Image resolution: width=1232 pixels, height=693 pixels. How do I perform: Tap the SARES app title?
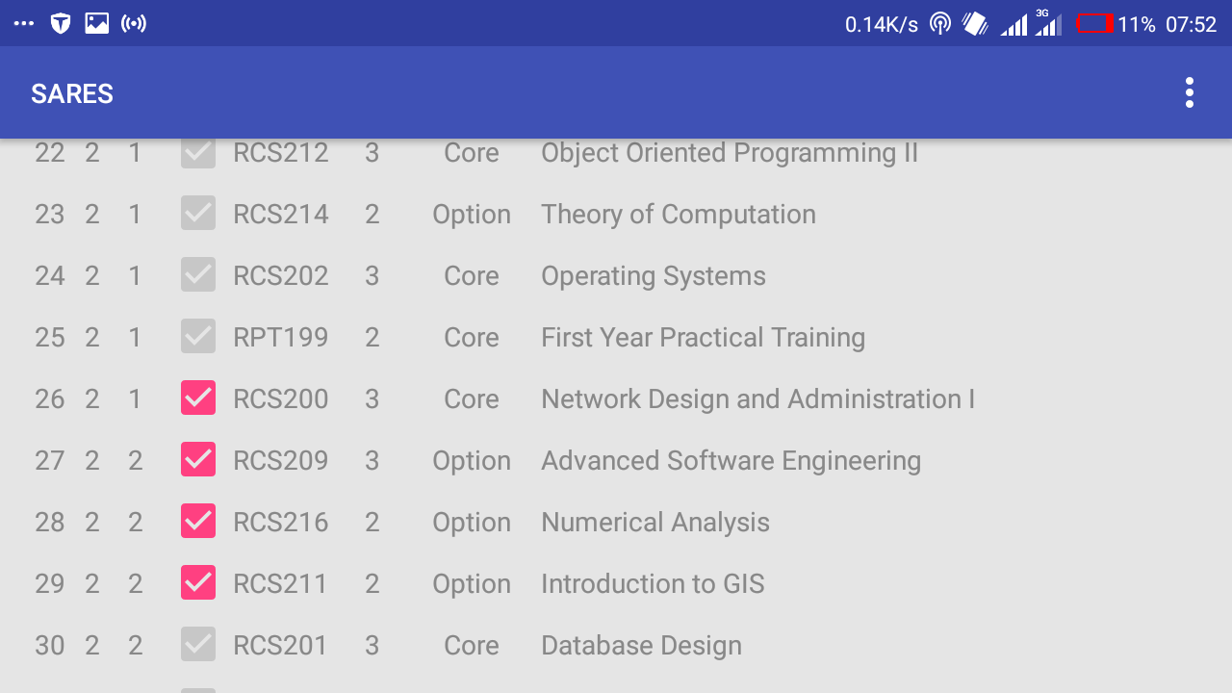point(72,93)
